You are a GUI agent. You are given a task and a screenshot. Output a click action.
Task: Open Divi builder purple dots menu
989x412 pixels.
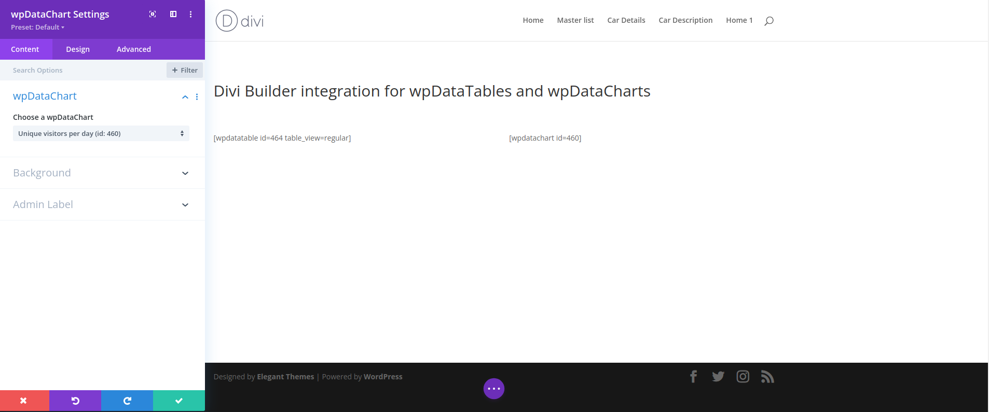coord(494,389)
